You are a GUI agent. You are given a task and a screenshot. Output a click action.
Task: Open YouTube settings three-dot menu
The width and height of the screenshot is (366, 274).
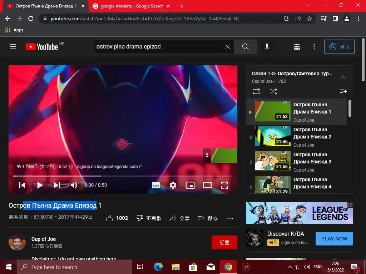click(x=314, y=47)
